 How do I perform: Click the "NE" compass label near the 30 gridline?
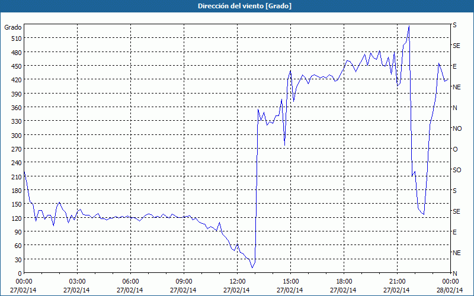(x=457, y=253)
